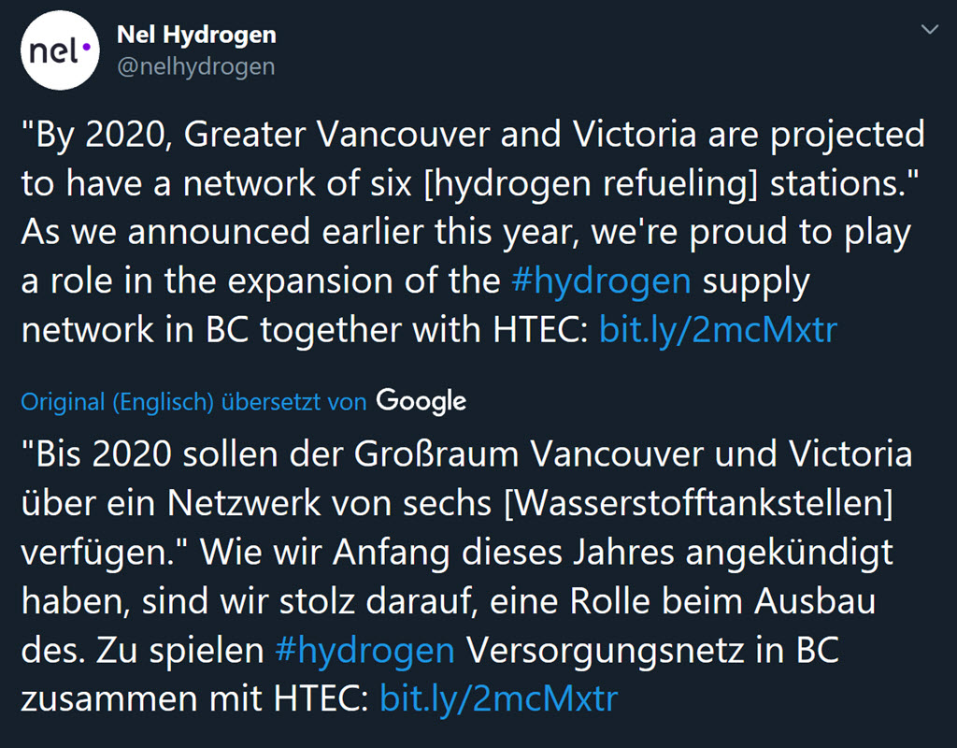957x748 pixels.
Task: Follow the bit.ly link in the English tweet
Action: click(x=718, y=330)
